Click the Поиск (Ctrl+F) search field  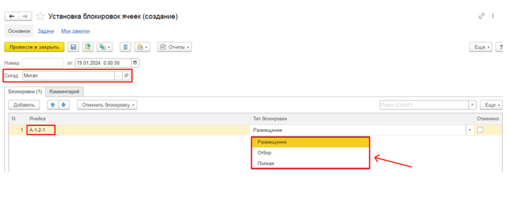(424, 105)
